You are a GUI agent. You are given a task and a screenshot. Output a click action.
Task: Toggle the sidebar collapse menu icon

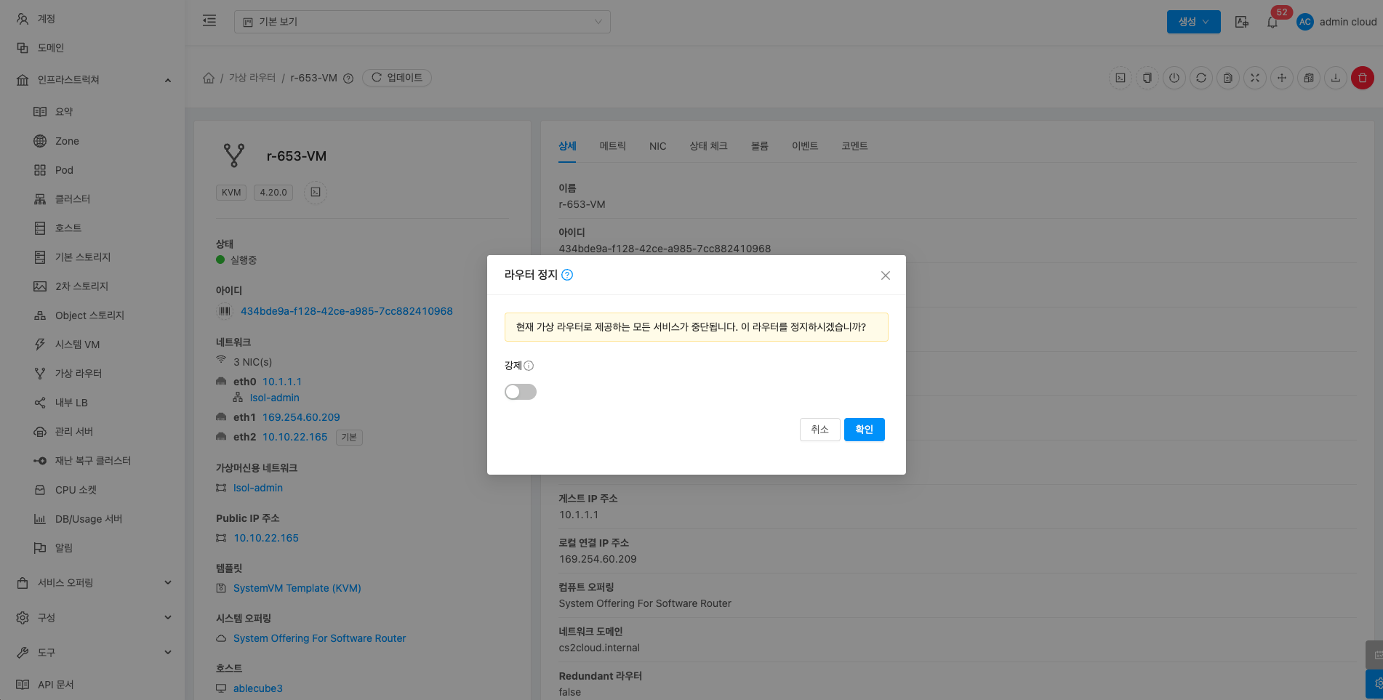(209, 21)
